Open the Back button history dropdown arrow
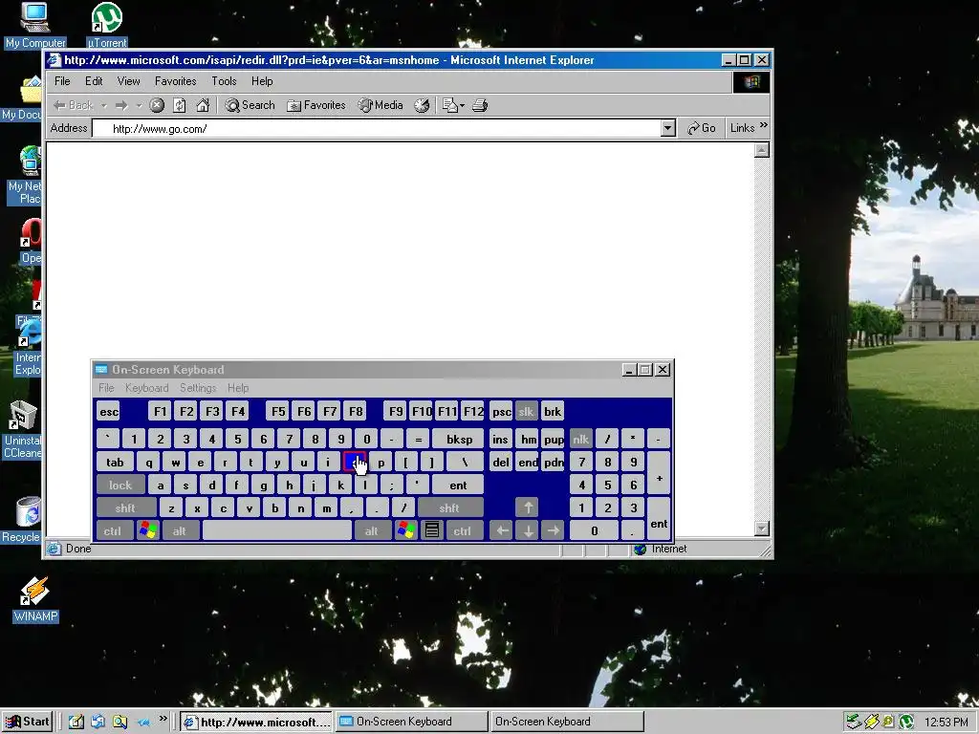Screen dimensions: 979x734 (x=104, y=105)
